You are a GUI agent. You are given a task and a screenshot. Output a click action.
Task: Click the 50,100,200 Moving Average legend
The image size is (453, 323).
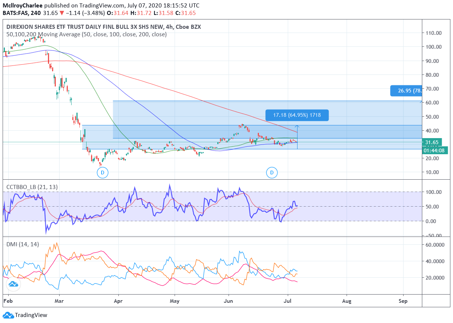click(87, 34)
